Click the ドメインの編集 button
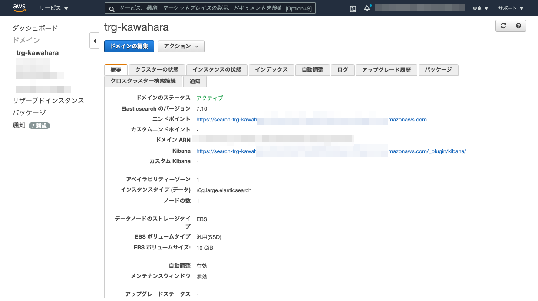Screen dimensions: 538x301 (129, 46)
